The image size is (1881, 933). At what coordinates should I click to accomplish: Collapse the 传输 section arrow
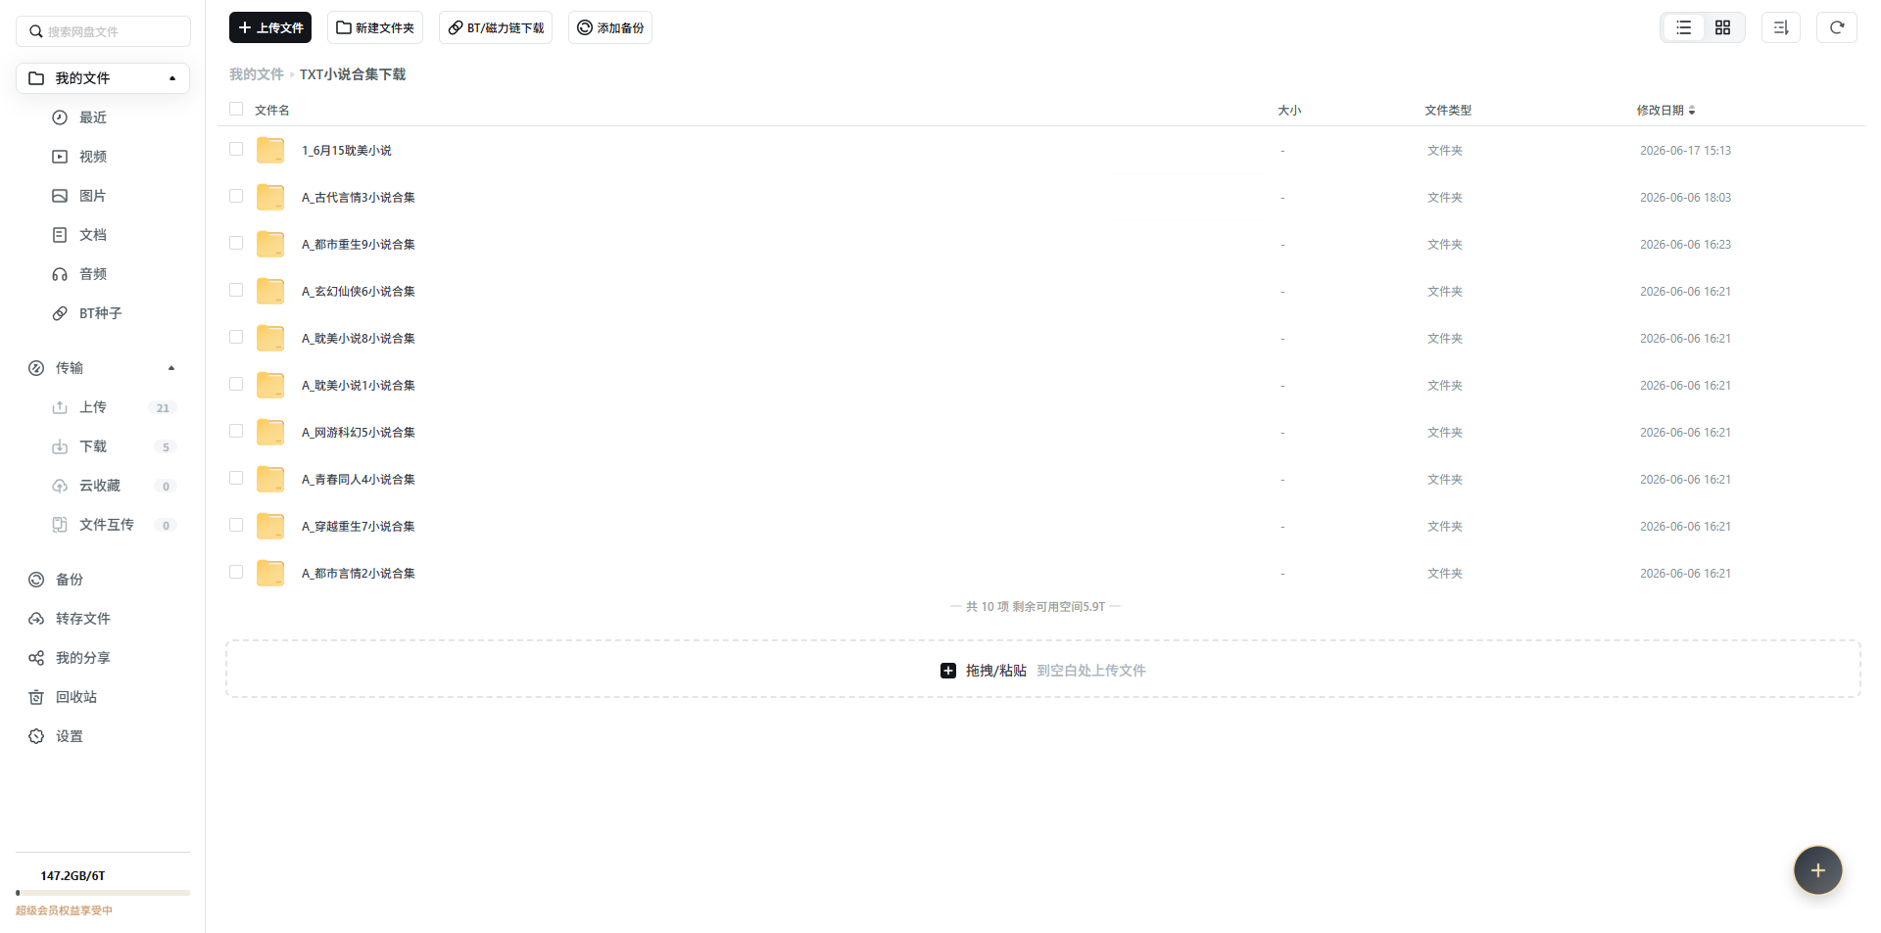coord(171,368)
